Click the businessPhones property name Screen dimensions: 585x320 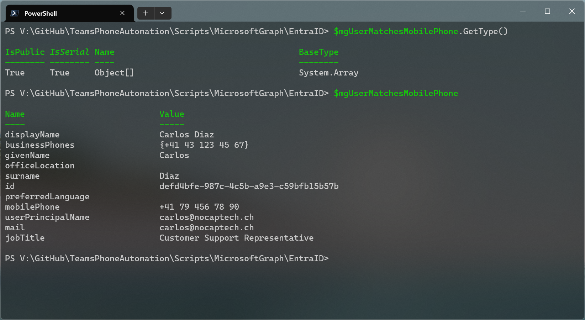click(40, 145)
